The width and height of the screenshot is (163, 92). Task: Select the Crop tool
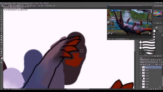click(1, 20)
